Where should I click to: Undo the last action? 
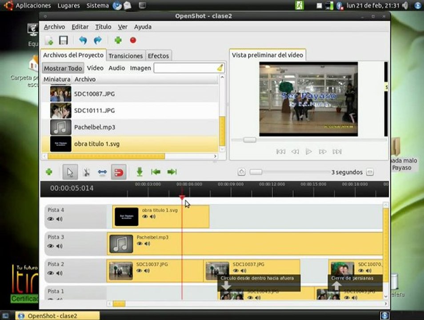tap(83, 40)
